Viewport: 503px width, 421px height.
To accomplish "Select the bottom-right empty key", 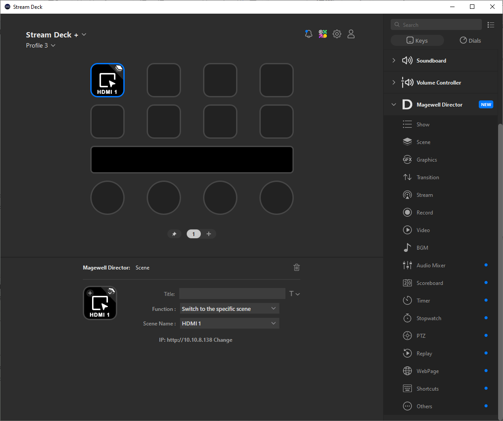I will (x=277, y=122).
